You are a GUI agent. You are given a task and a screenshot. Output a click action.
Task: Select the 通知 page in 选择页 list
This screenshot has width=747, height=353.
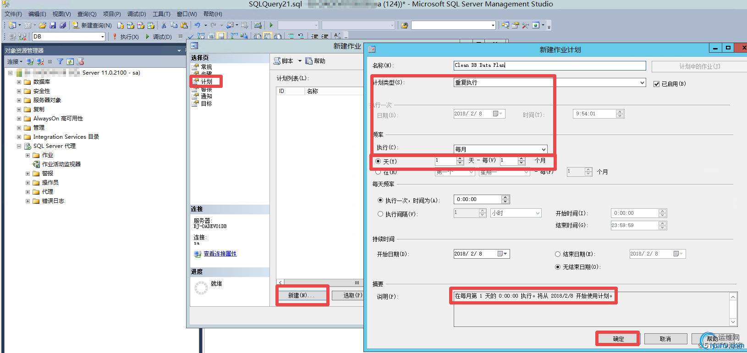coord(206,97)
